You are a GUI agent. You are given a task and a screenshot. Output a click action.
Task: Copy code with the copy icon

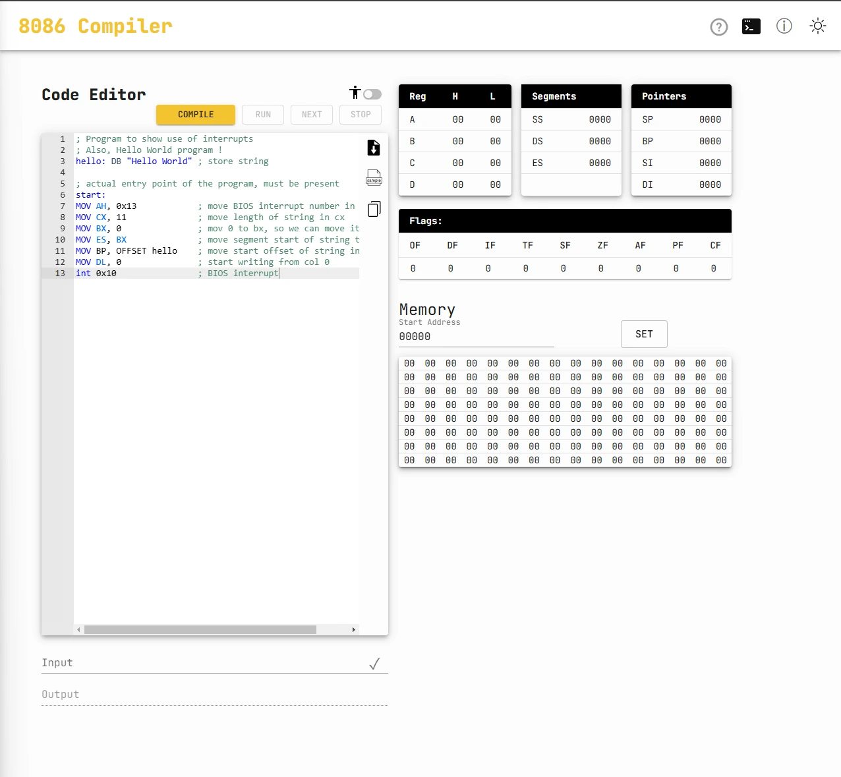(x=374, y=208)
